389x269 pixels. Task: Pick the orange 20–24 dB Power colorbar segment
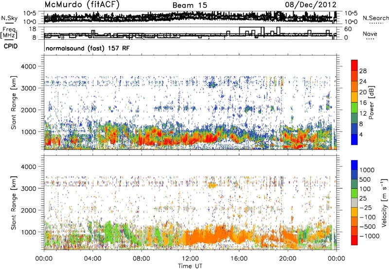(354, 86)
